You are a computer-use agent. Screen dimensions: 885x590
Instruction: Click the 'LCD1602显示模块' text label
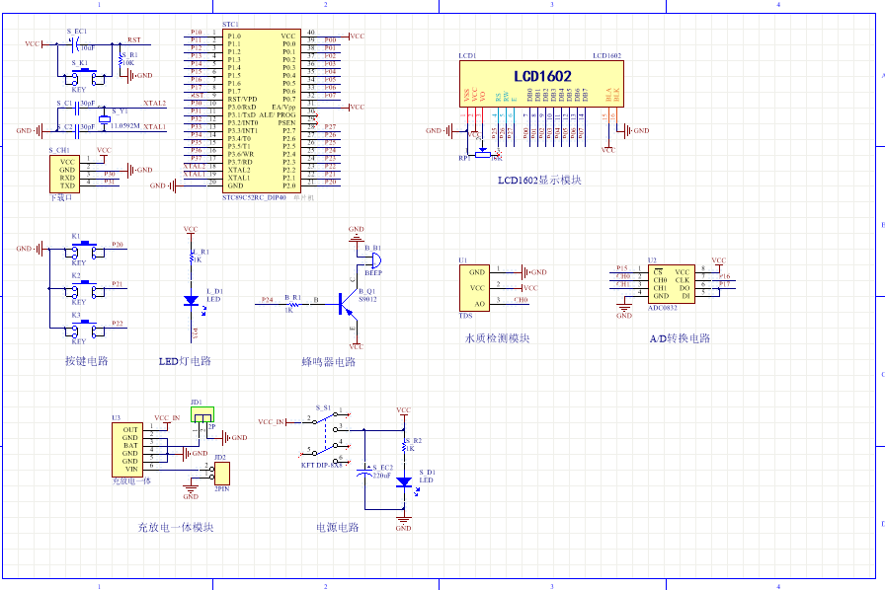click(x=539, y=181)
